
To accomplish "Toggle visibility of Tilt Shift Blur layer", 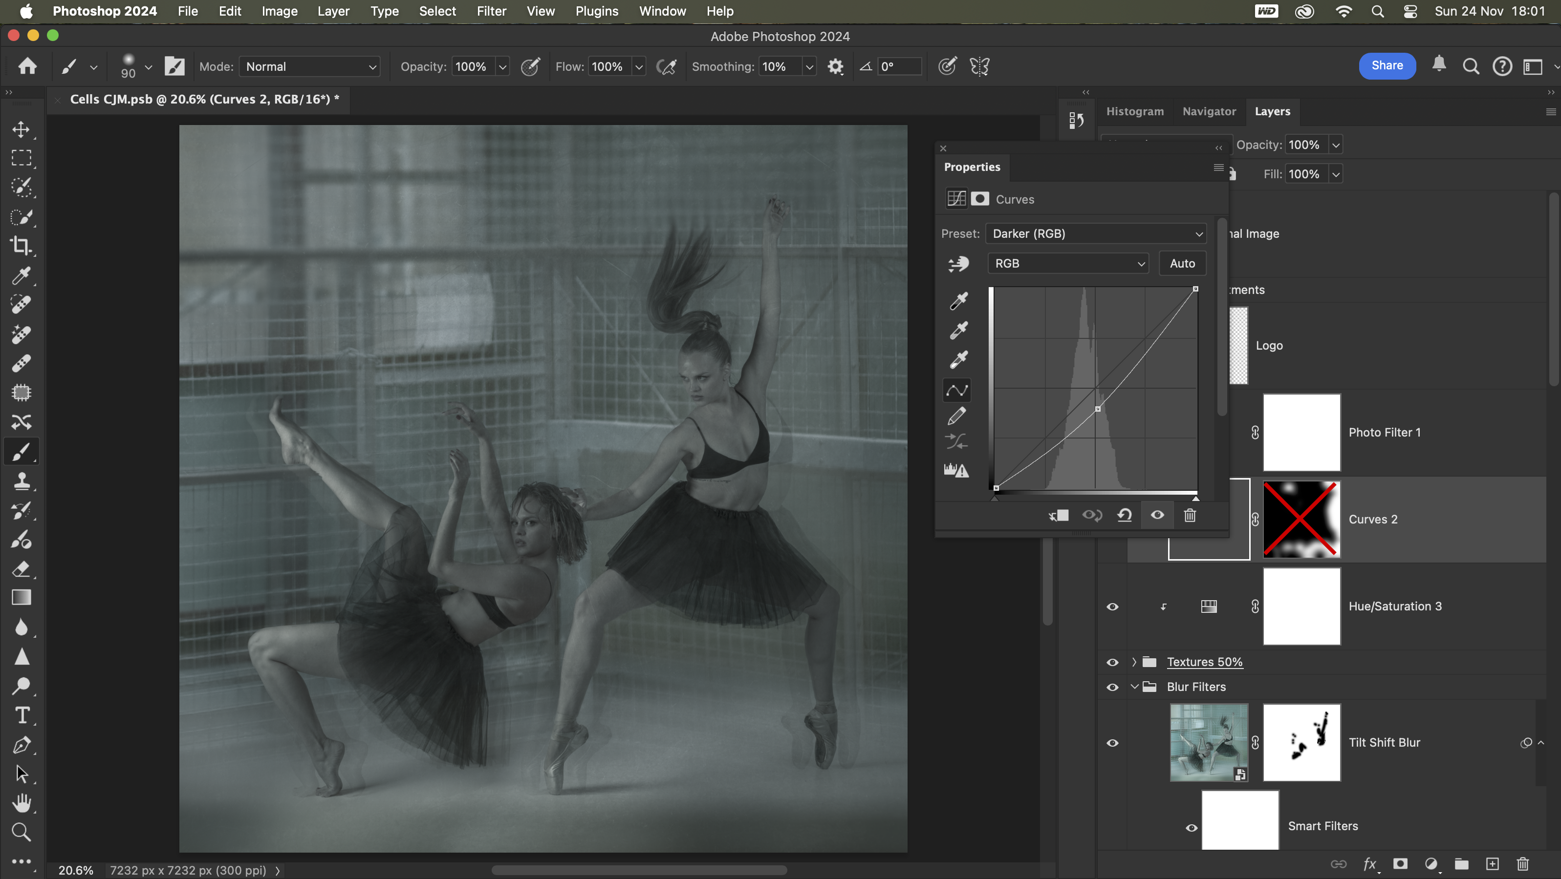I will pyautogui.click(x=1112, y=743).
